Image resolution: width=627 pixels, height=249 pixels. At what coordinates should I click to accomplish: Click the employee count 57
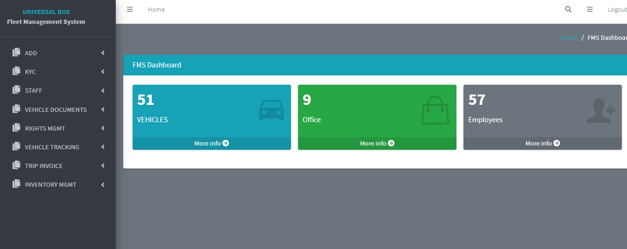coord(477,100)
